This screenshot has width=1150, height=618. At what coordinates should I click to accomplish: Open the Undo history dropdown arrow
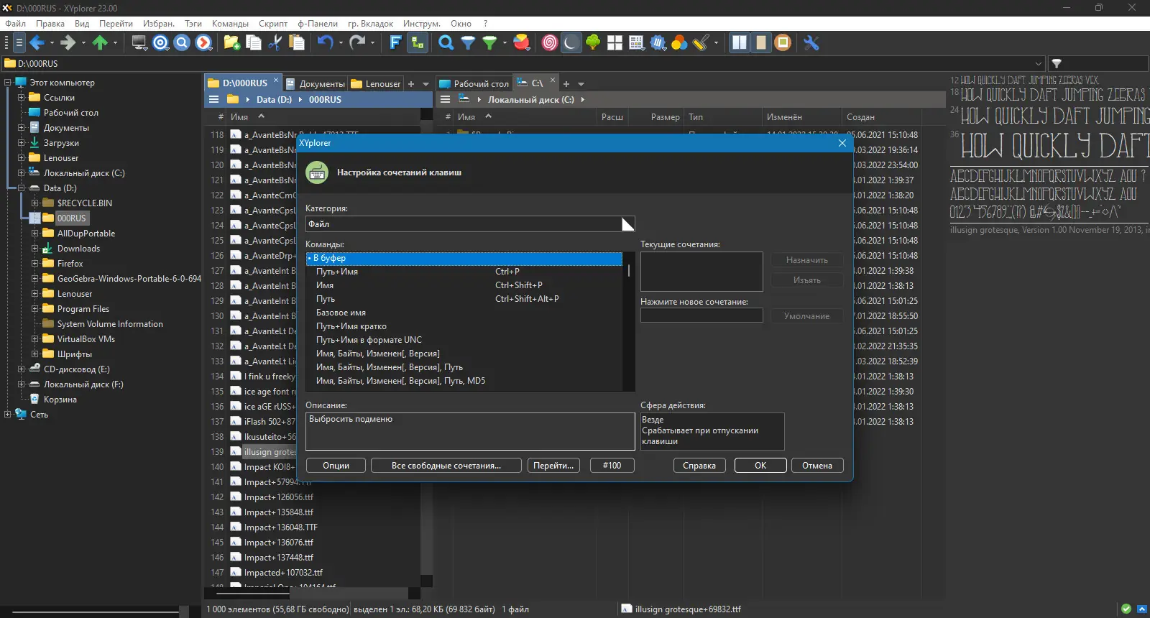pos(341,43)
